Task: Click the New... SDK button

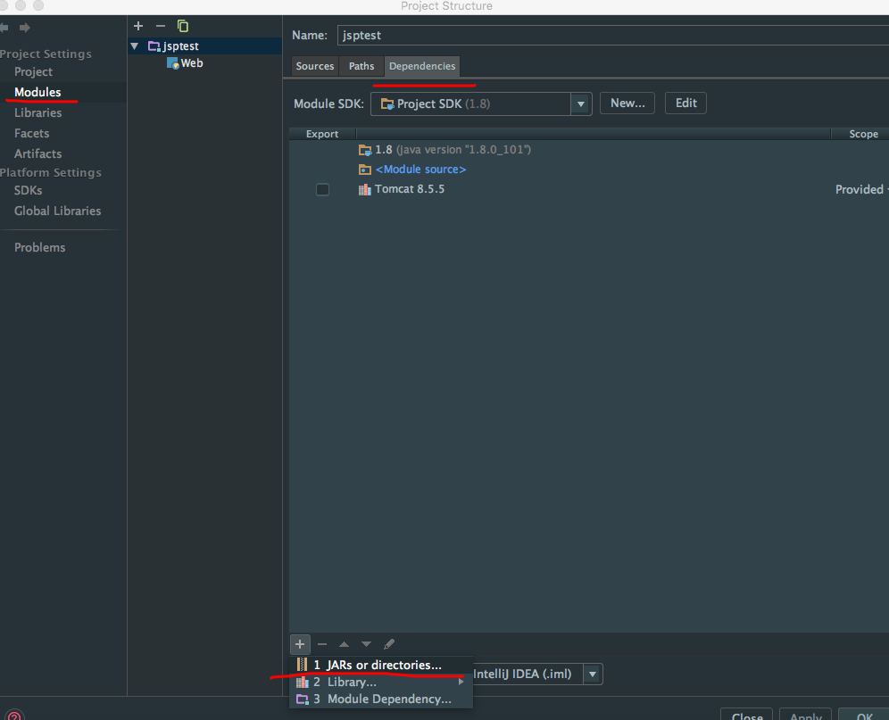Action: 627,103
